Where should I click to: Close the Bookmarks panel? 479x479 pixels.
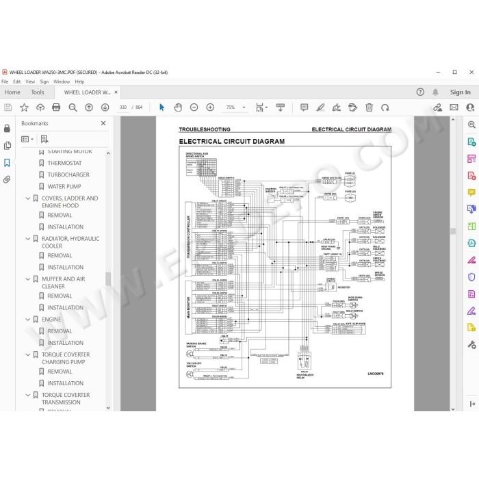(103, 123)
